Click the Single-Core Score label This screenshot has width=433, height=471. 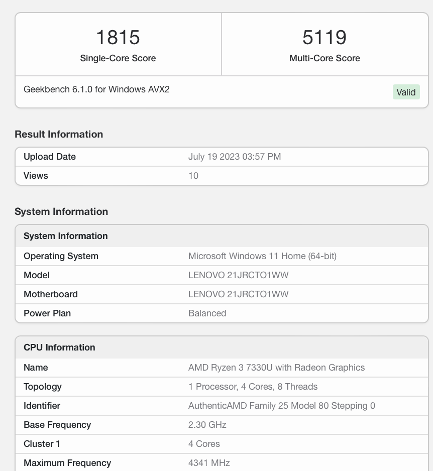pos(118,58)
